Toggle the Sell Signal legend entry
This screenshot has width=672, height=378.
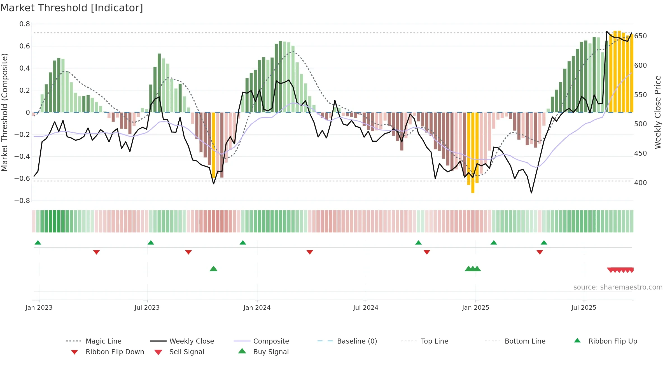pos(179,352)
